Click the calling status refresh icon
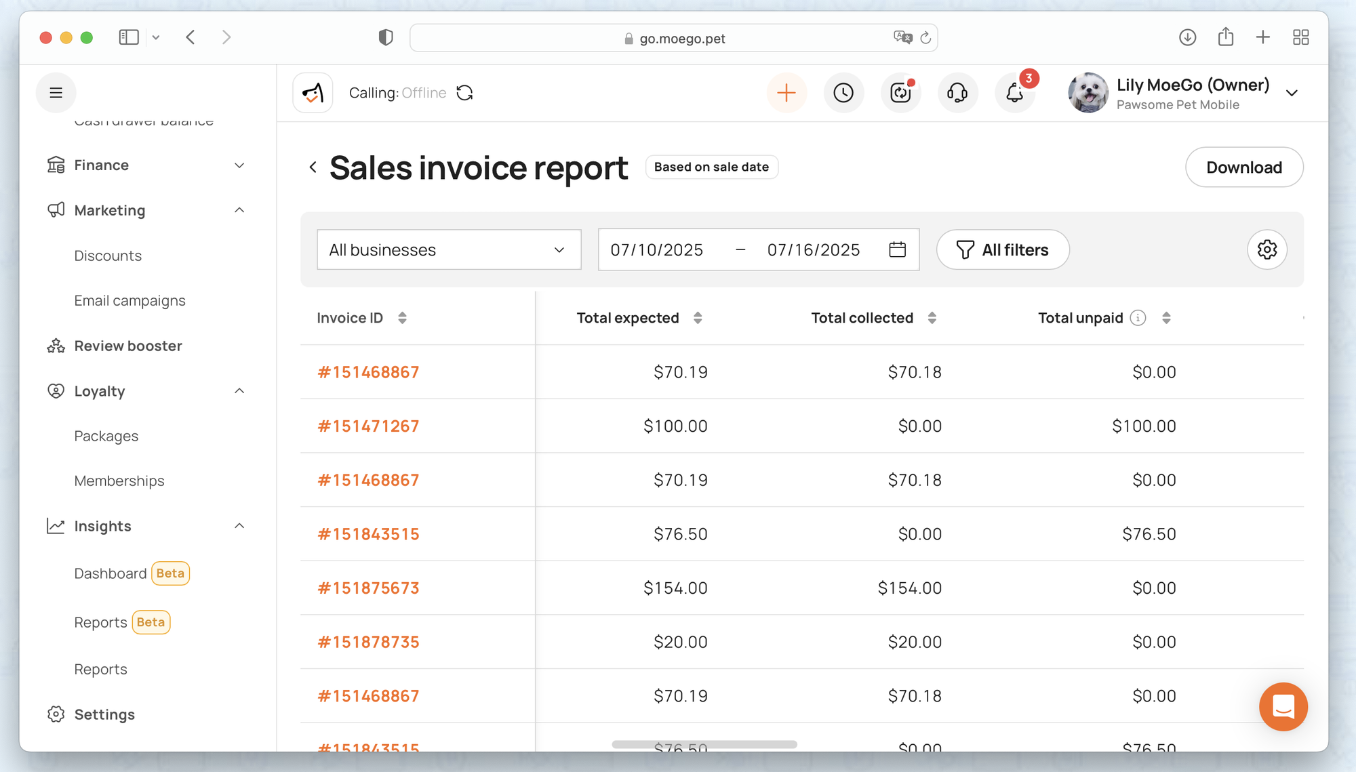This screenshot has height=772, width=1356. point(464,93)
